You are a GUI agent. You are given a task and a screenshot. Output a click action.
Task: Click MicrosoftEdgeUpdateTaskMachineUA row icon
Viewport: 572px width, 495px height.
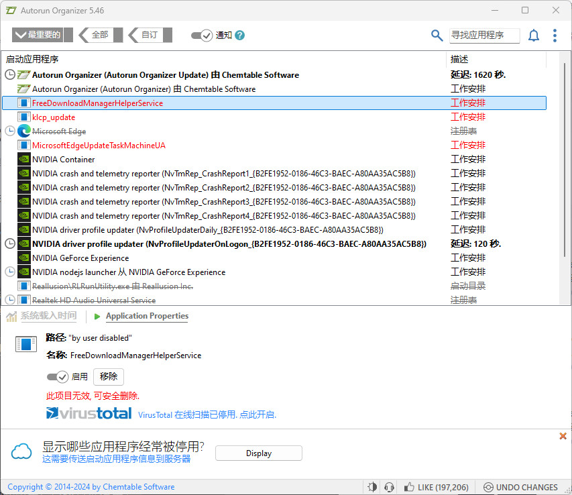point(24,145)
